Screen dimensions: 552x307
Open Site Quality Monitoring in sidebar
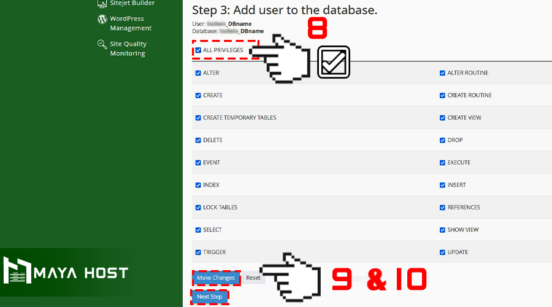128,49
